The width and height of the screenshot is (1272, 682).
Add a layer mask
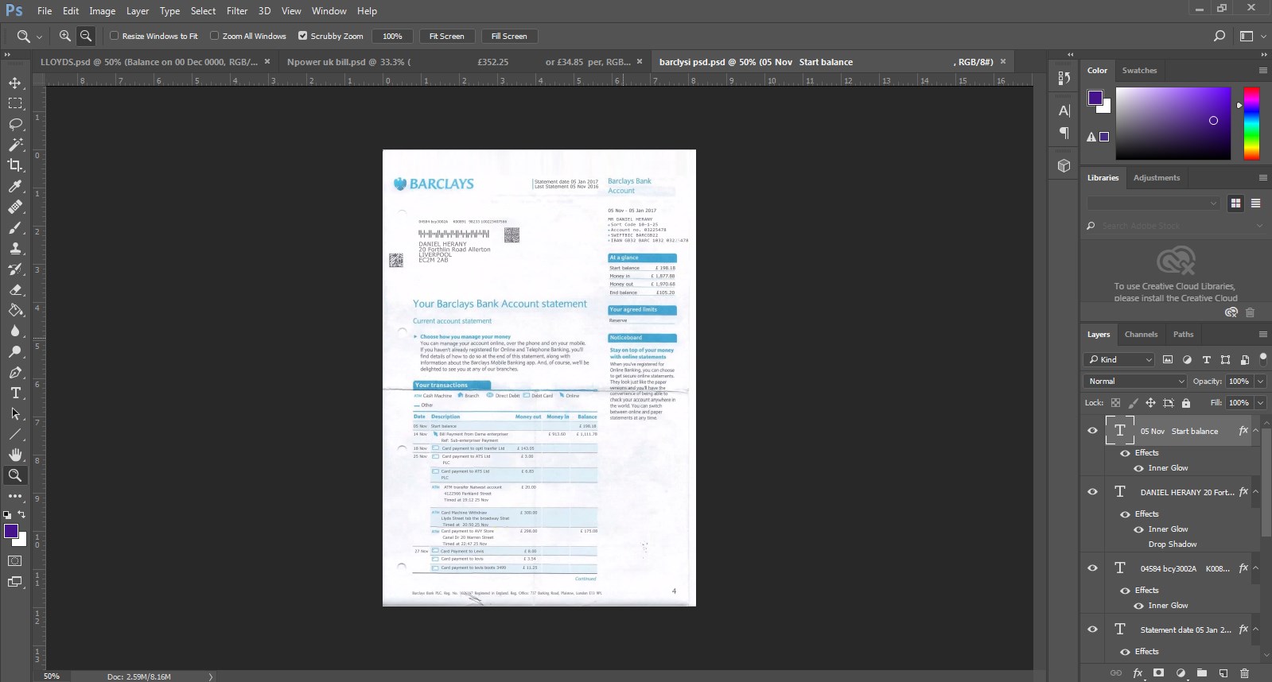coord(1159,673)
